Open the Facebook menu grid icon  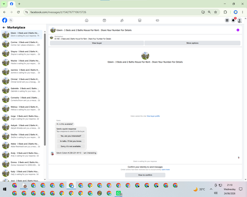tap(227, 20)
